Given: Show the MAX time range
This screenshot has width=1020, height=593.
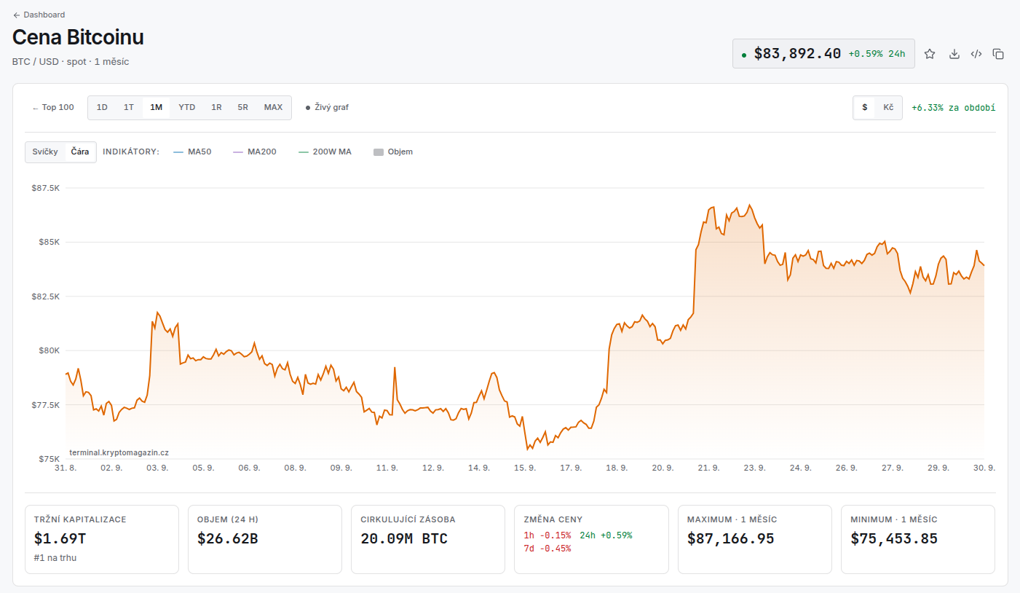Looking at the screenshot, I should 273,107.
